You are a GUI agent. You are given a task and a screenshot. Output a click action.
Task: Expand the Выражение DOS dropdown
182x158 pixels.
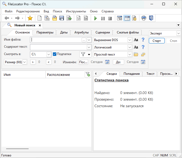click(x=129, y=40)
